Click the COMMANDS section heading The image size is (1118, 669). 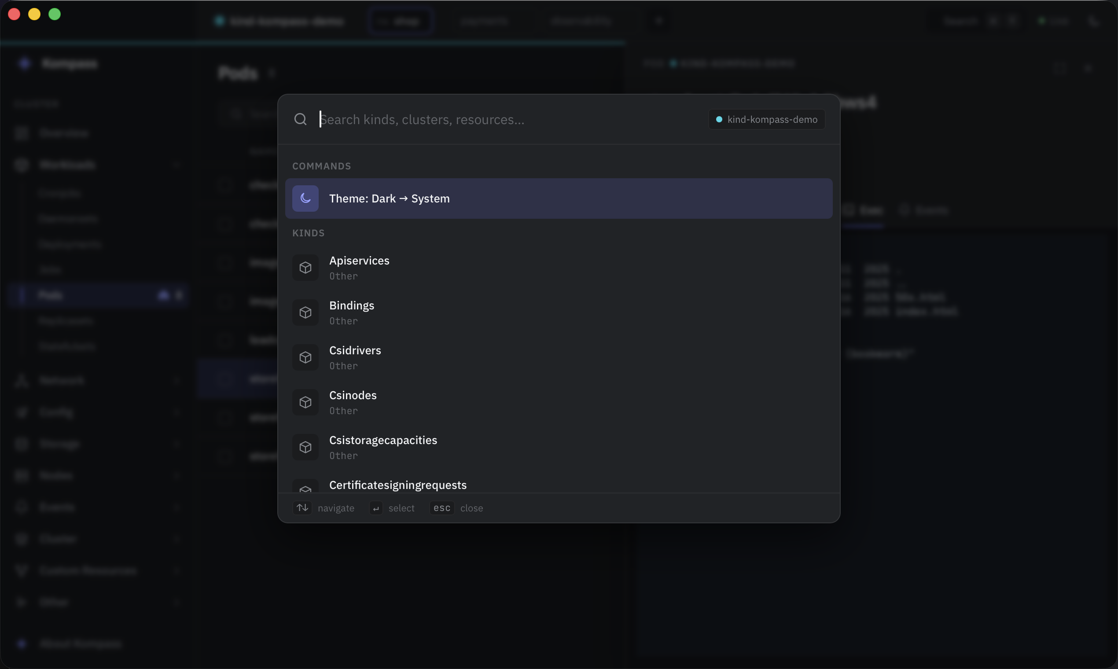point(321,166)
